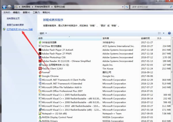Click the search 程序和功能 input field
Viewport: 173px width, 122px height.
tap(150, 7)
